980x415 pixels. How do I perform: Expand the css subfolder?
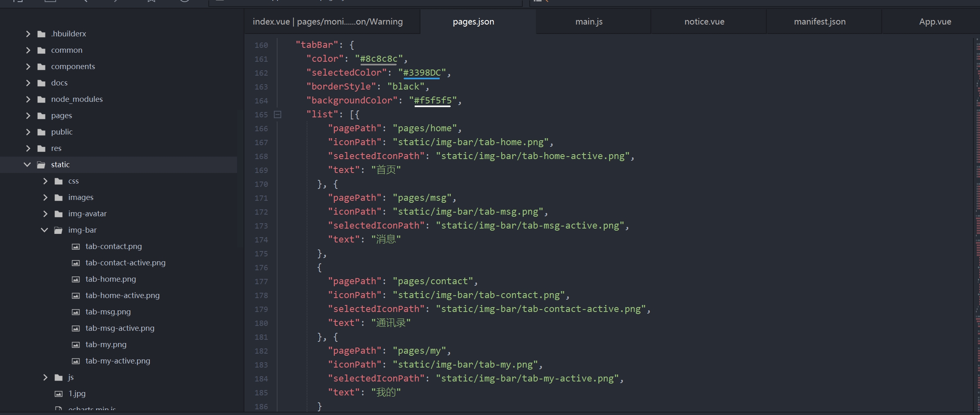tap(45, 181)
